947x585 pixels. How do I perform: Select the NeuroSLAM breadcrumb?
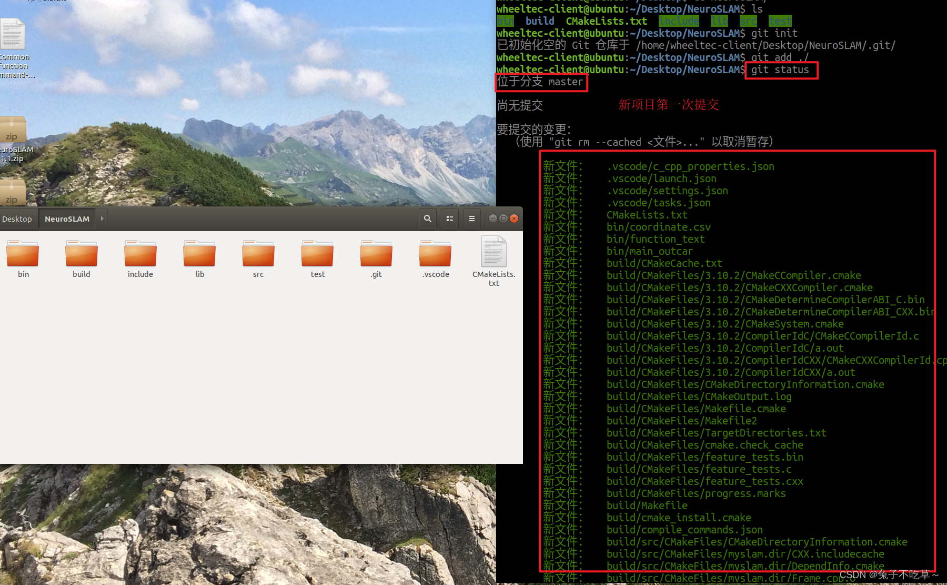pyautogui.click(x=67, y=218)
